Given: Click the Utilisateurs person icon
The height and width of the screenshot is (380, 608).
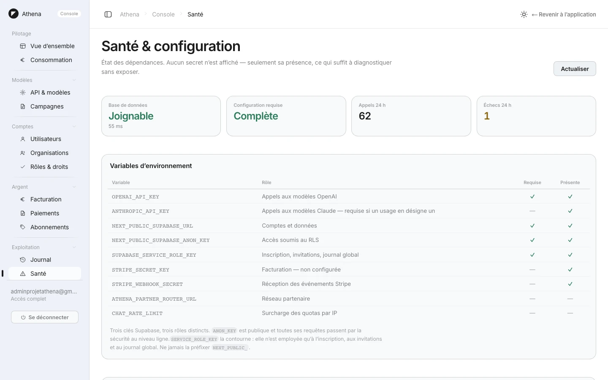Looking at the screenshot, I should point(23,139).
